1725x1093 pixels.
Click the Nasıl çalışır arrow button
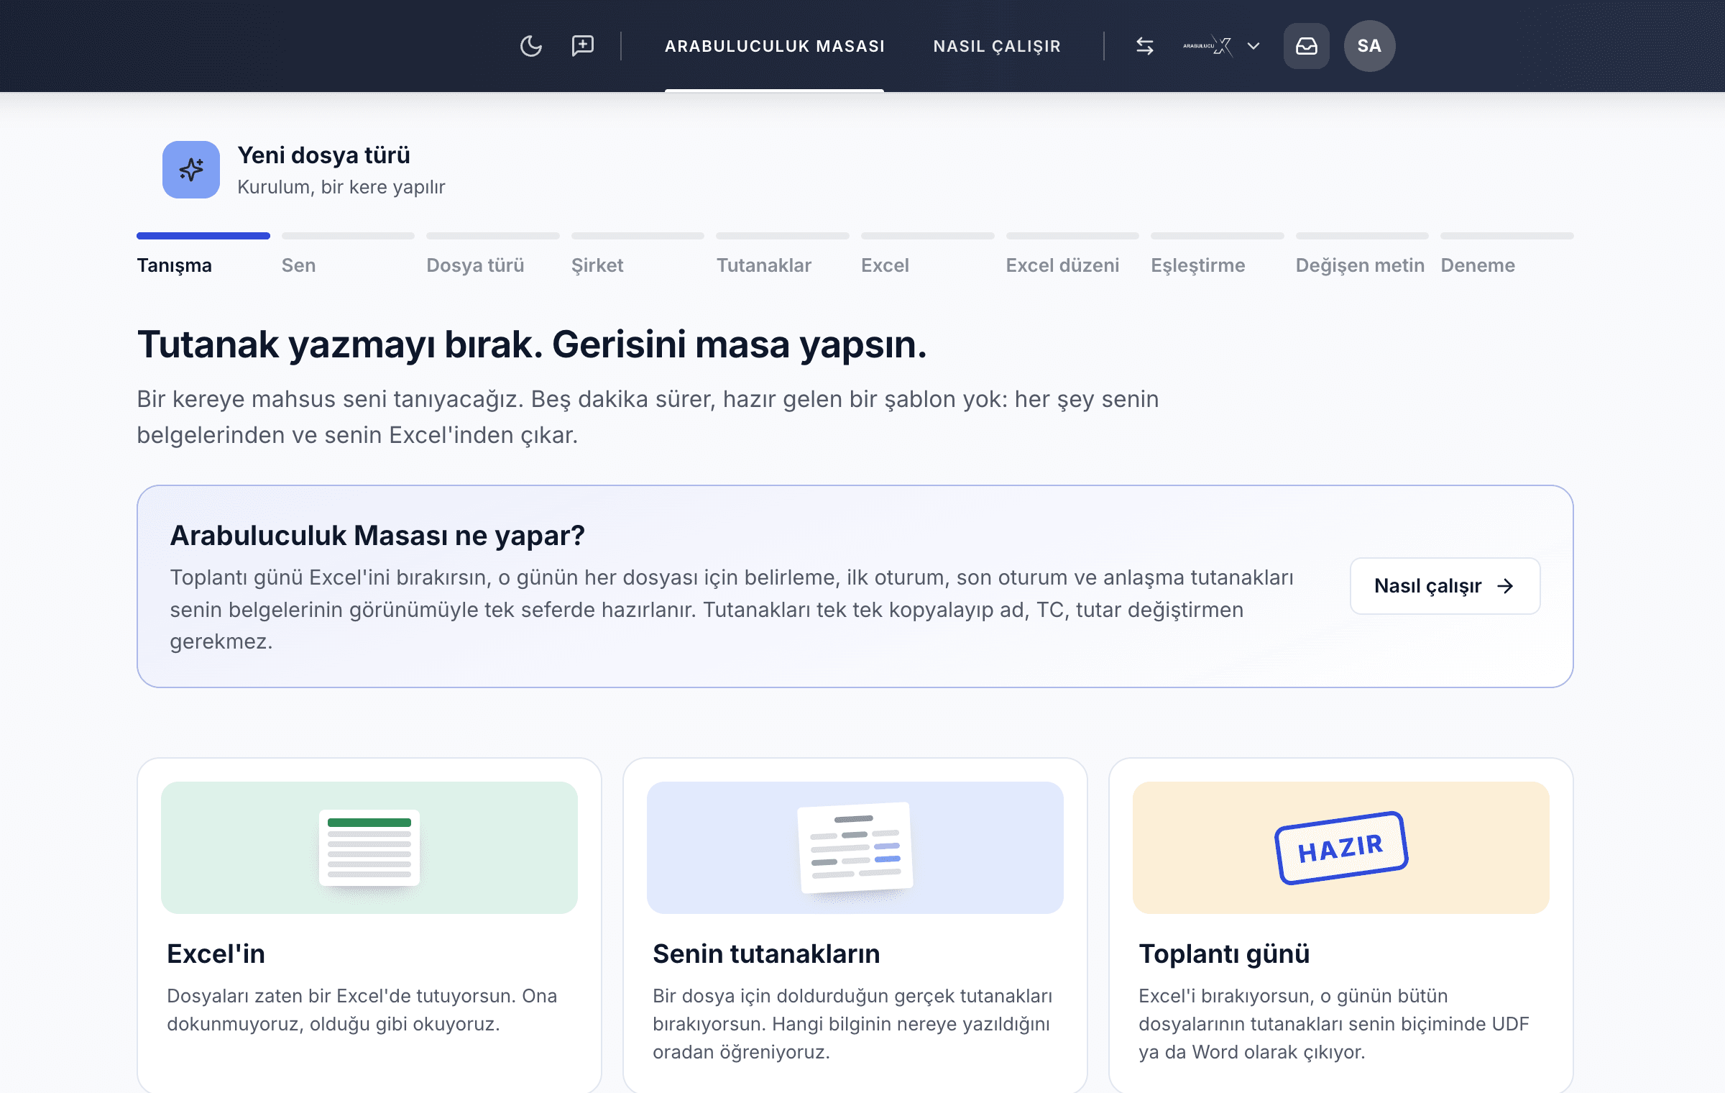click(1445, 586)
